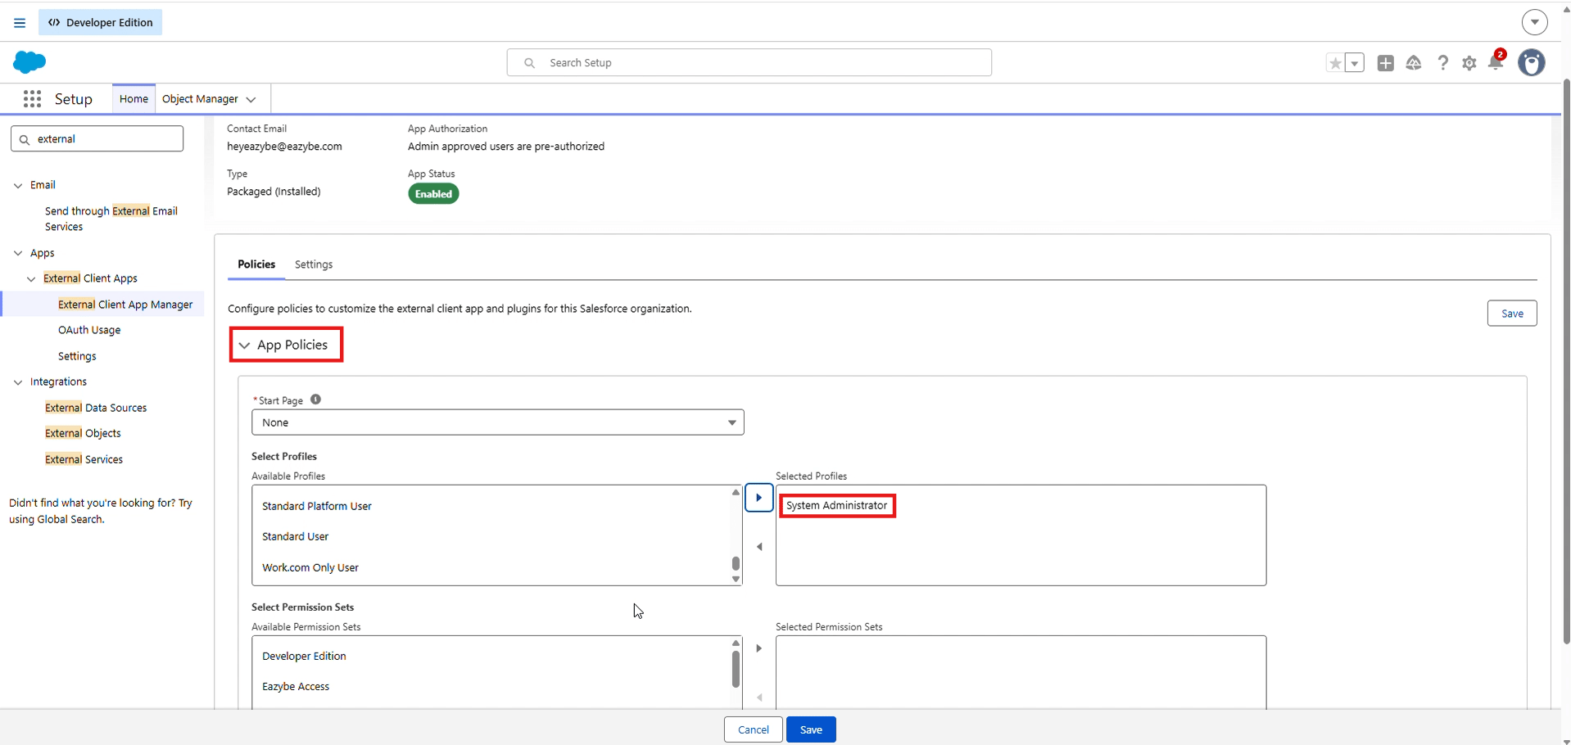Open the setup gear menu

pos(1469,63)
